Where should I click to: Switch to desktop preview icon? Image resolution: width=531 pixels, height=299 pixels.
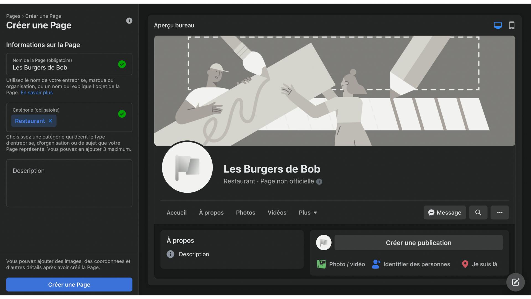pyautogui.click(x=498, y=25)
